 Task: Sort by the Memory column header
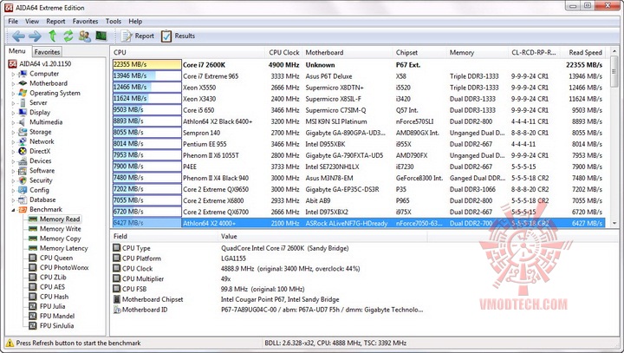478,53
